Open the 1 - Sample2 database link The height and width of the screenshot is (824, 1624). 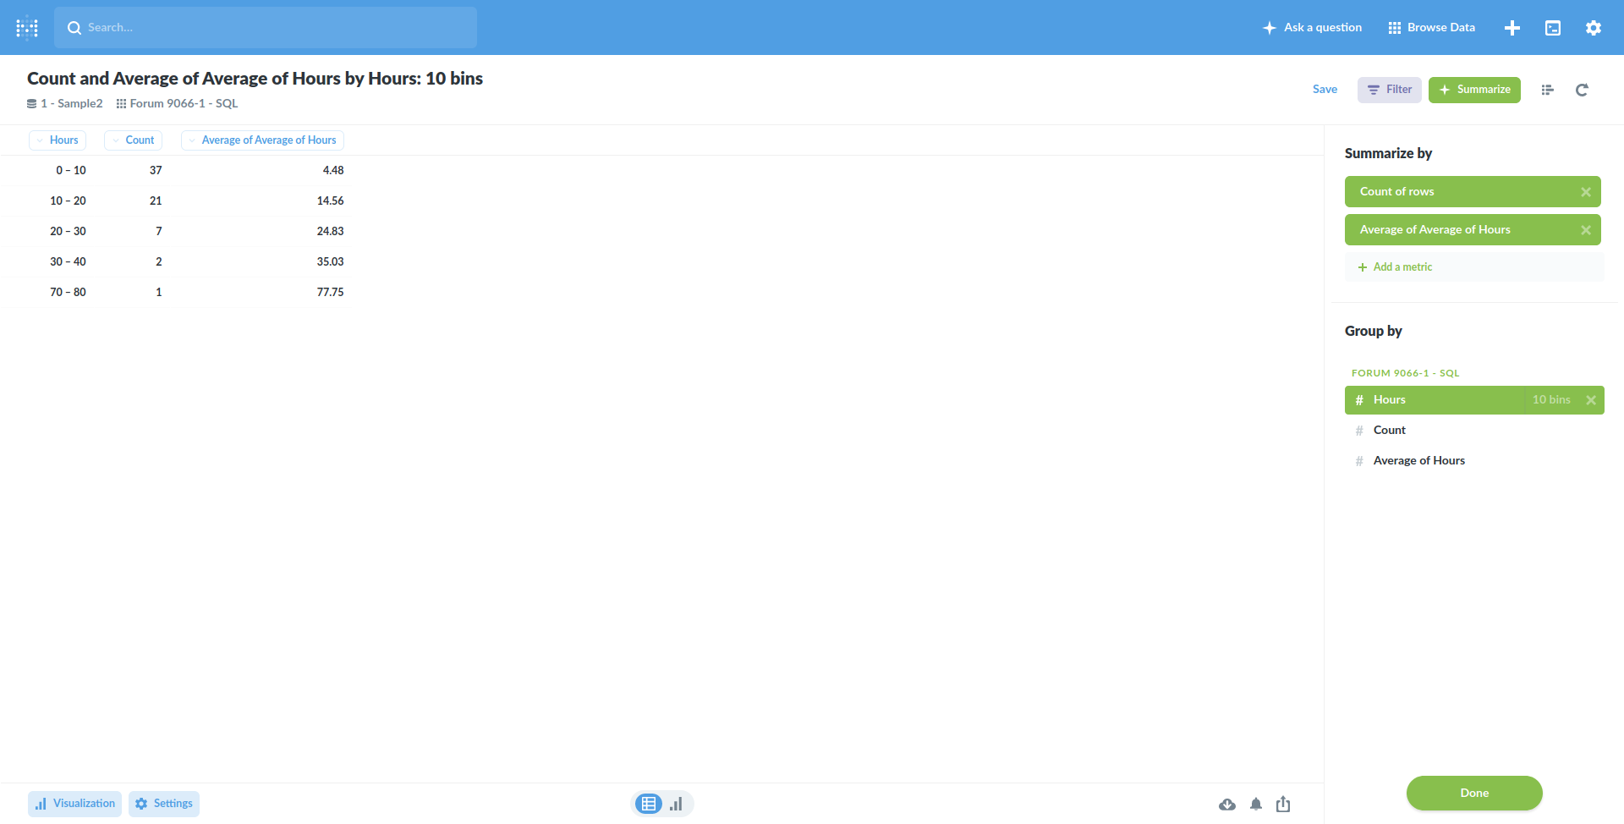pos(64,104)
